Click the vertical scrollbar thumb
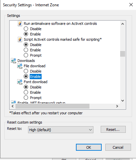Viewport: 136px width, 160px height. click(122, 54)
